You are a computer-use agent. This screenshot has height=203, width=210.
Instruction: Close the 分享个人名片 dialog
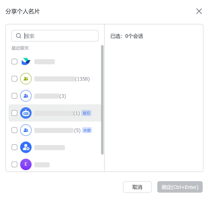click(199, 11)
